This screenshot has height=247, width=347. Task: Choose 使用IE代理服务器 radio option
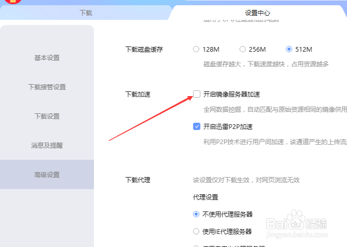tap(196, 231)
